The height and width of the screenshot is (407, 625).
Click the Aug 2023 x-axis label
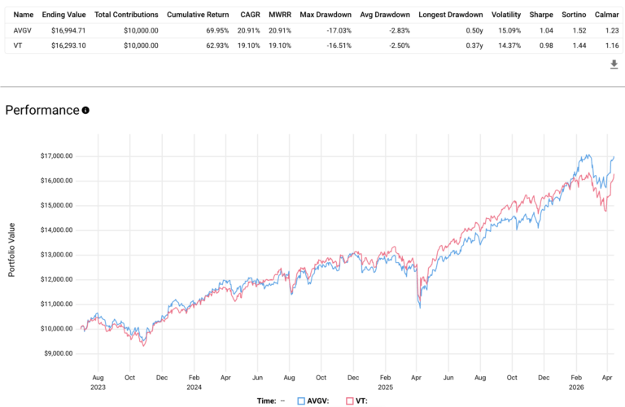coord(98,383)
